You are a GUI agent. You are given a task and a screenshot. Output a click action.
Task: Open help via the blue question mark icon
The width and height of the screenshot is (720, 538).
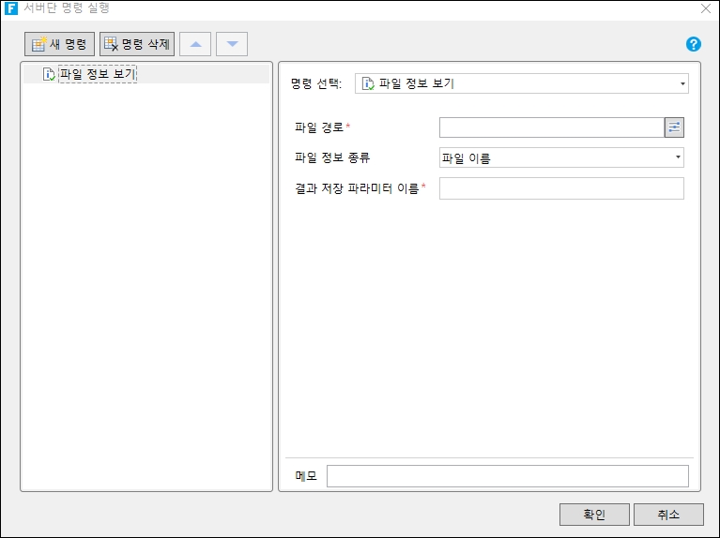(694, 44)
